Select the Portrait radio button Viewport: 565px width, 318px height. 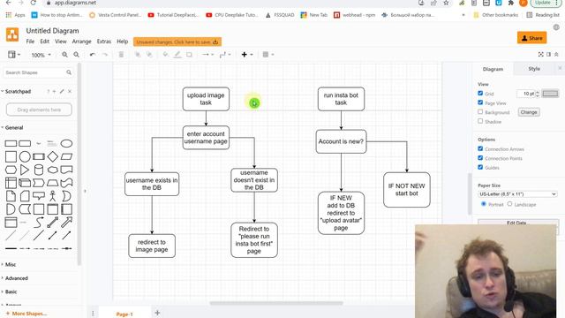click(484, 204)
